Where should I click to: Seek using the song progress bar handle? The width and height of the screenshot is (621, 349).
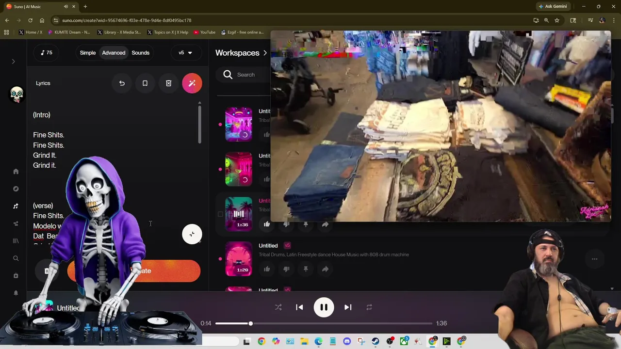[250, 323]
